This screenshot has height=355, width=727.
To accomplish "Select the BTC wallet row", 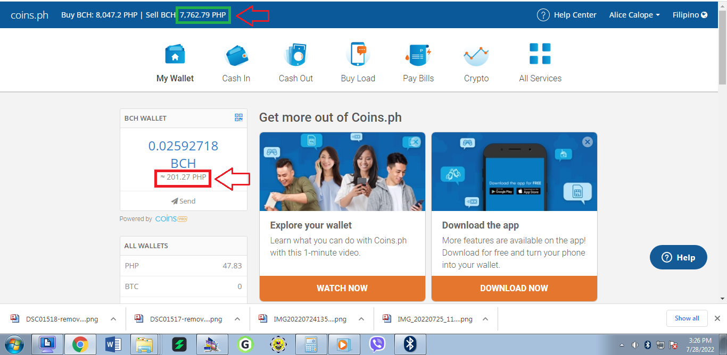I will [184, 286].
